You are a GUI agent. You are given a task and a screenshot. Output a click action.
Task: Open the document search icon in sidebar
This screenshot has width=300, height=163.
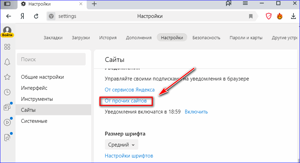(x=7, y=137)
